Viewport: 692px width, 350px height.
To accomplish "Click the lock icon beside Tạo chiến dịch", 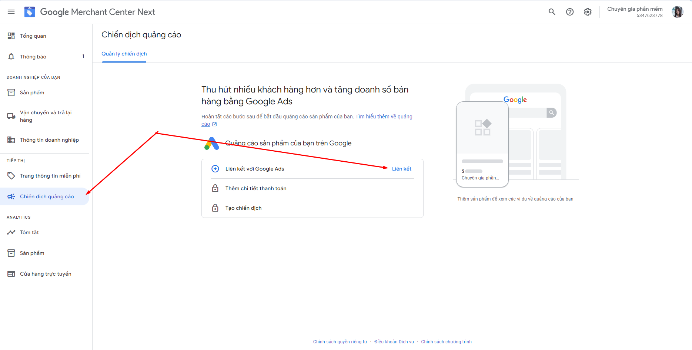I will point(215,208).
